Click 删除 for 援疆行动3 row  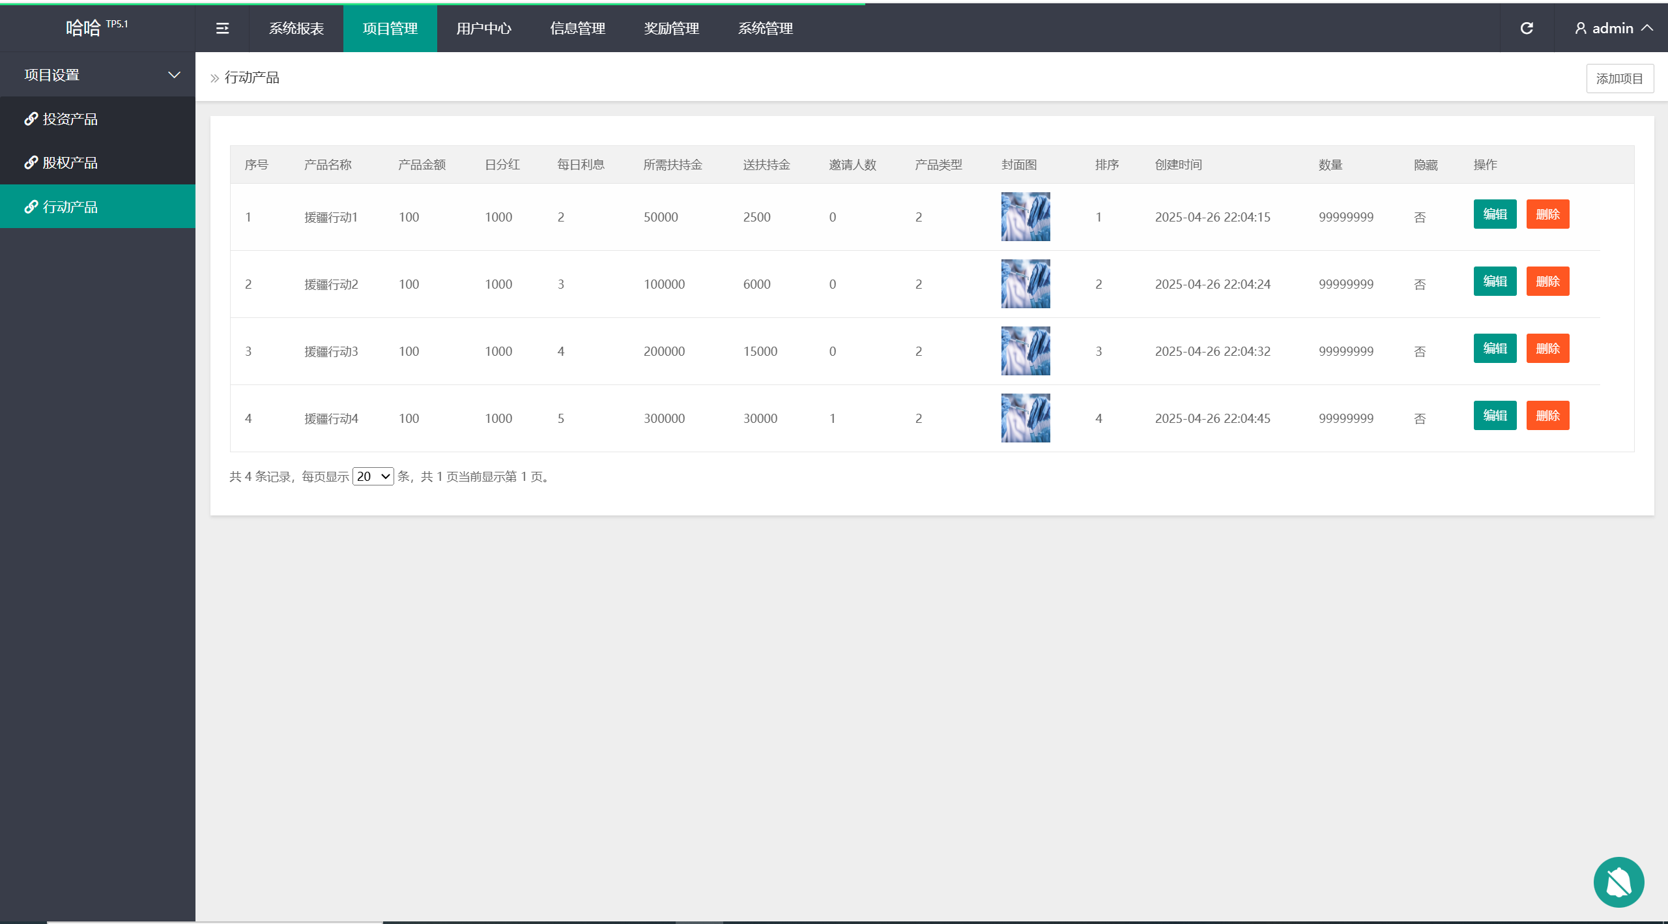1547,348
